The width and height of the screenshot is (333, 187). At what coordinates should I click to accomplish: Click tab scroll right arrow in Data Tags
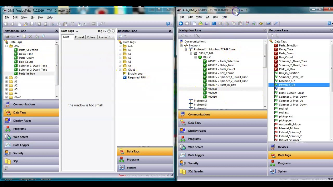point(113,37)
